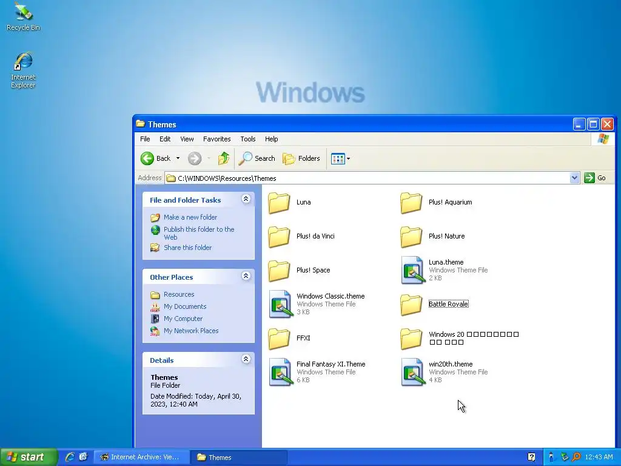The width and height of the screenshot is (621, 466).
Task: Toggle the Folders pane button
Action: pyautogui.click(x=301, y=158)
